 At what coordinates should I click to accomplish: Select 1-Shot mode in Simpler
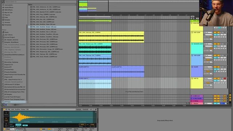coord(6,119)
